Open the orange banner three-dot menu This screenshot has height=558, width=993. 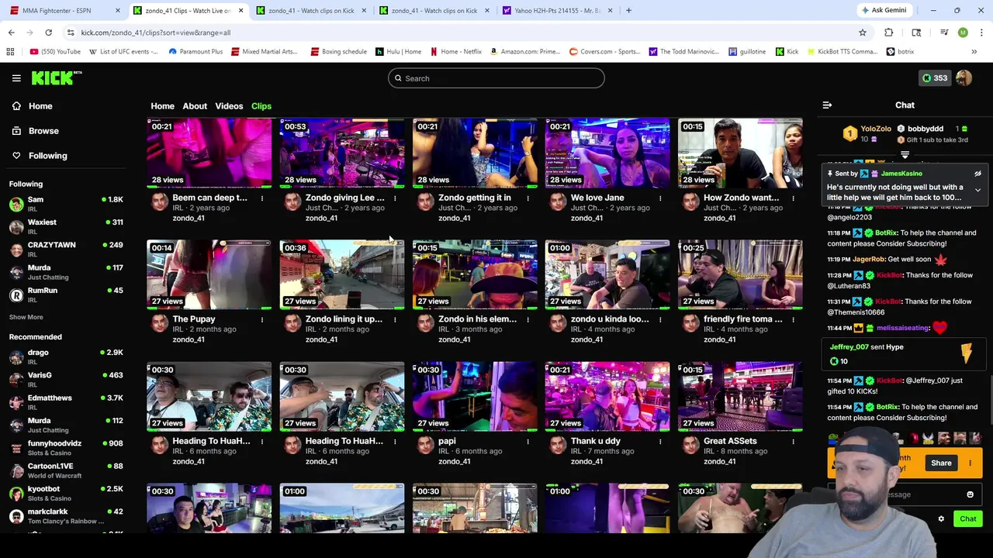(x=970, y=463)
